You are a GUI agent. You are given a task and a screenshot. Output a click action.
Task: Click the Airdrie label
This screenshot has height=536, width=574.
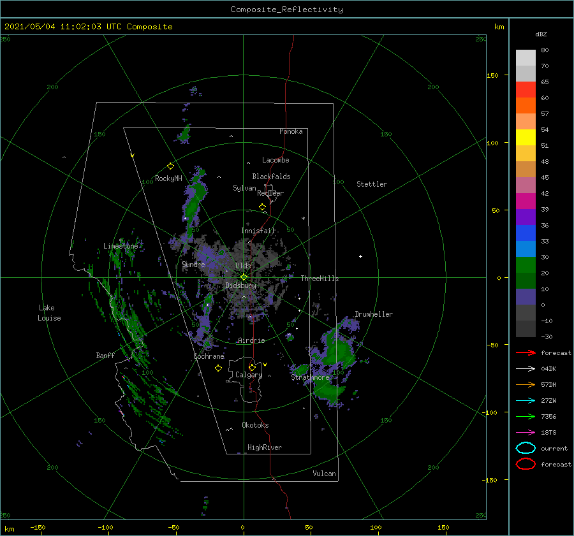coord(251,340)
